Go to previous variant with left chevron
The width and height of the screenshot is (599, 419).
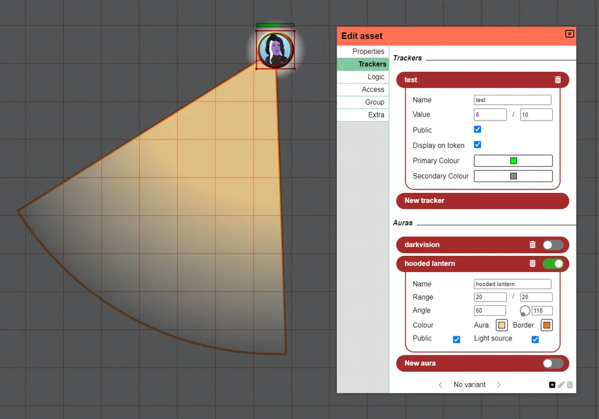point(440,384)
